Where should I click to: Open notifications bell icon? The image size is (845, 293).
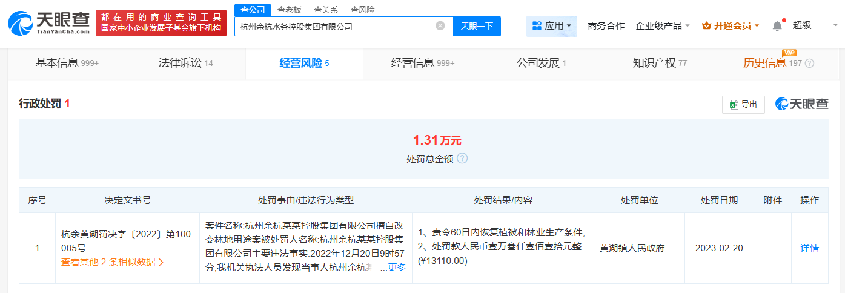(777, 26)
